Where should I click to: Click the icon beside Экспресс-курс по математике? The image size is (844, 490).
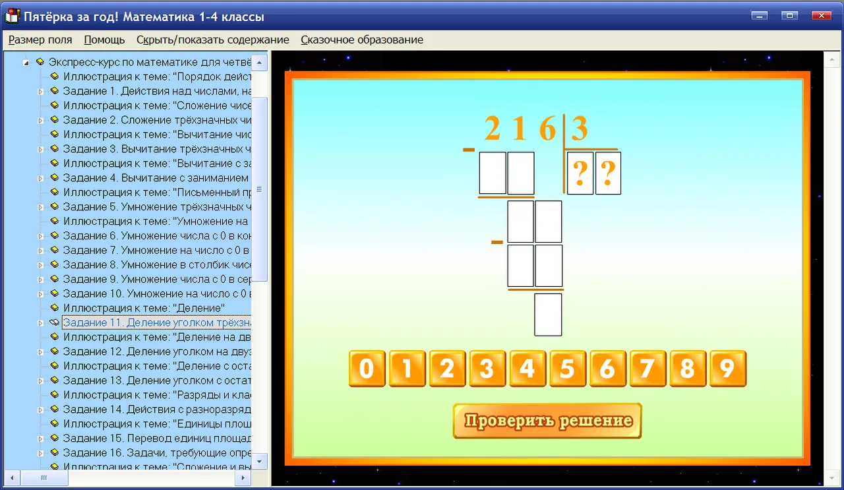point(40,62)
